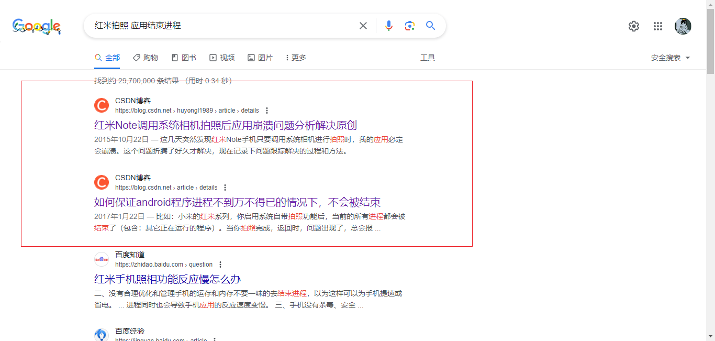Click the blue magnifier search button
This screenshot has width=715, height=341.
[430, 26]
